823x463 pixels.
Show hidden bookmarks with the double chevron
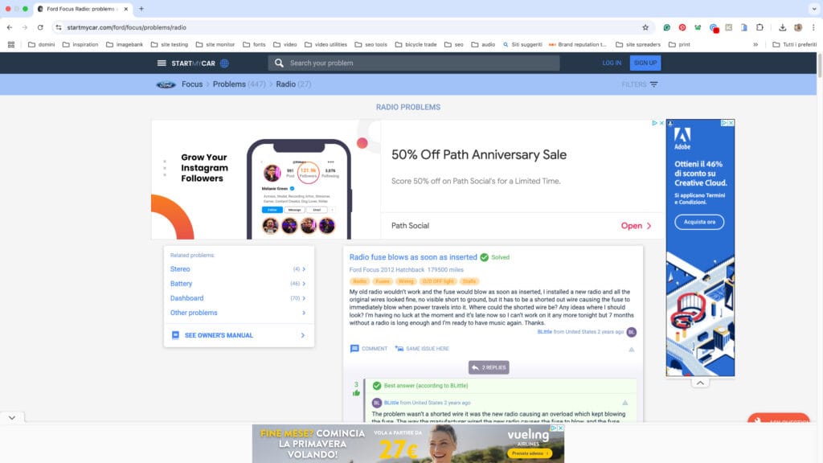755,44
